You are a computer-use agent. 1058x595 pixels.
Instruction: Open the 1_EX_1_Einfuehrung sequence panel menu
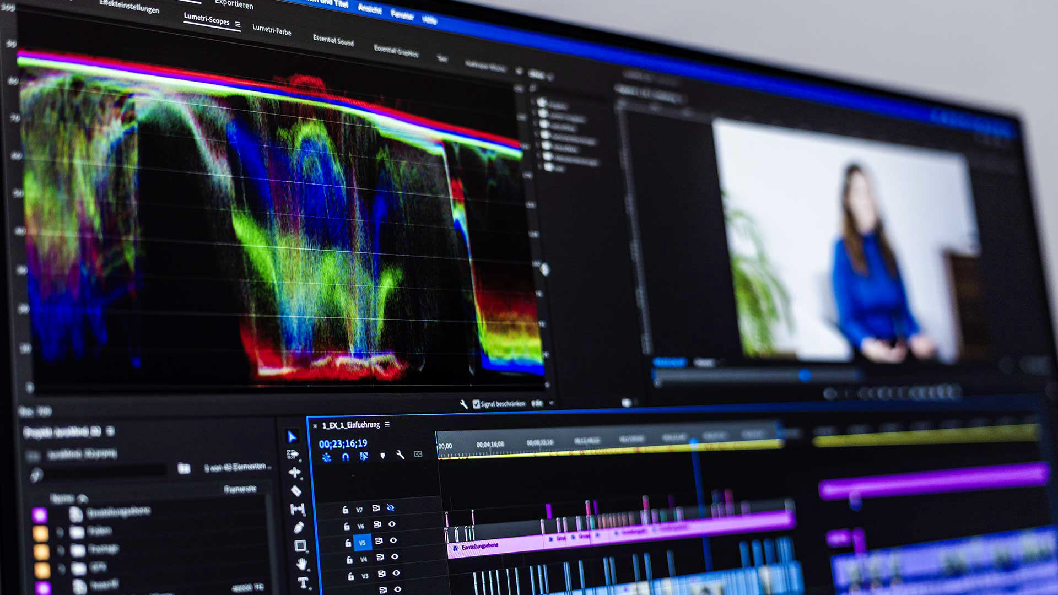[x=387, y=424]
